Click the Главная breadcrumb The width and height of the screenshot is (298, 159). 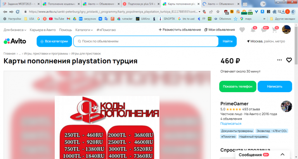pyautogui.click(x=9, y=54)
